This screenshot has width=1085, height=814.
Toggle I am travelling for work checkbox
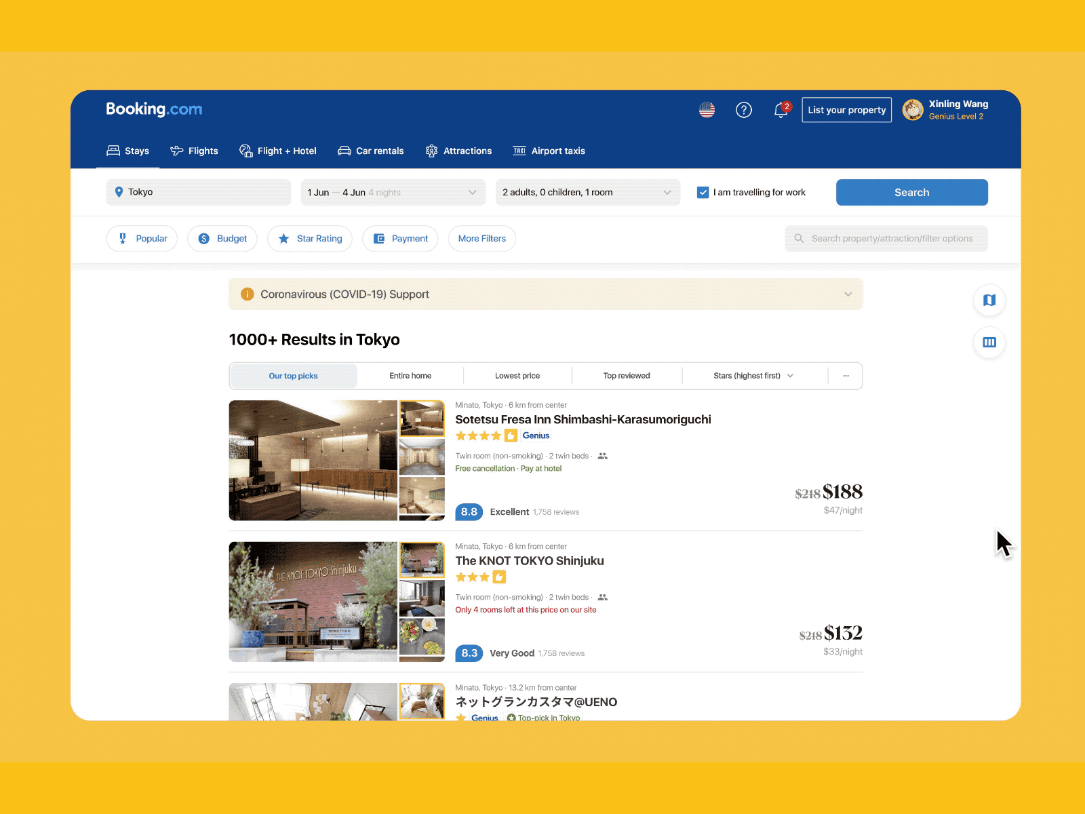(x=703, y=193)
